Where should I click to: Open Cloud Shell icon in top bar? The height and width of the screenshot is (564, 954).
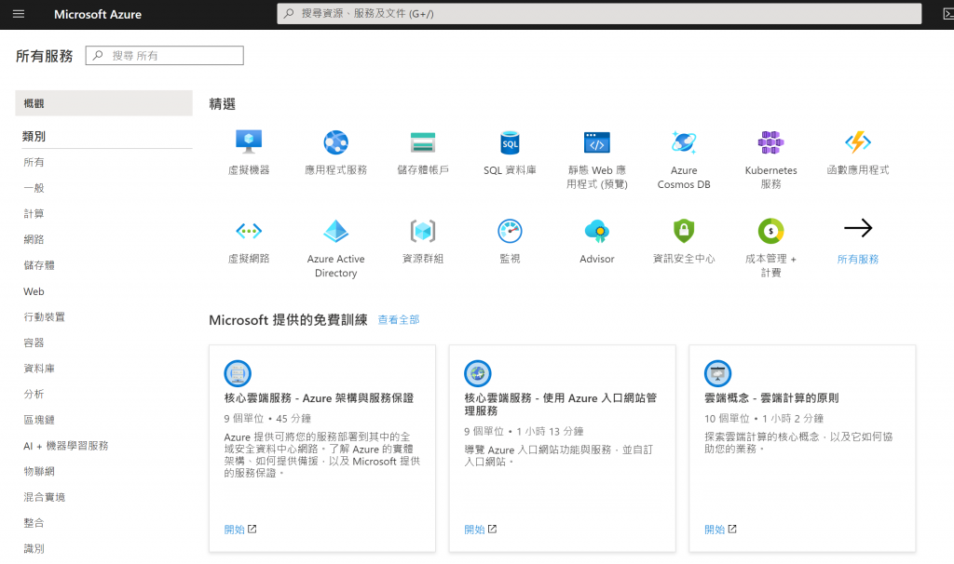click(x=947, y=13)
